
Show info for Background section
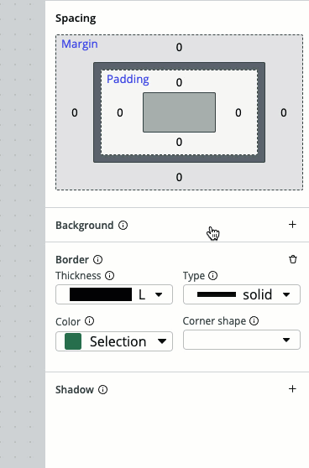point(123,225)
